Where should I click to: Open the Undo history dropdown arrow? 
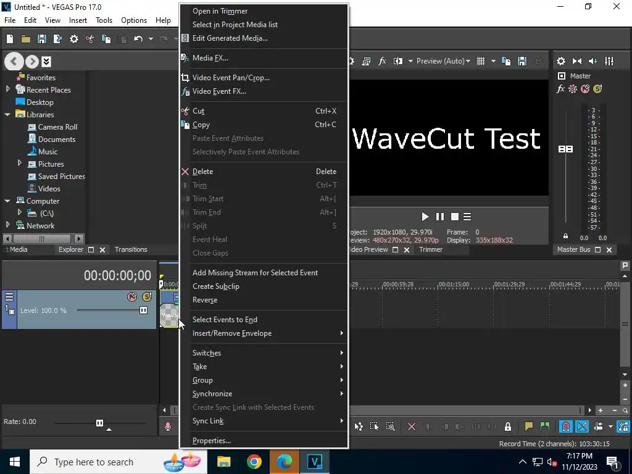151,39
